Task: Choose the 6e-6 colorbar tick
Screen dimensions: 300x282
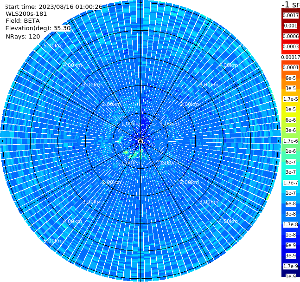Action: point(291,120)
